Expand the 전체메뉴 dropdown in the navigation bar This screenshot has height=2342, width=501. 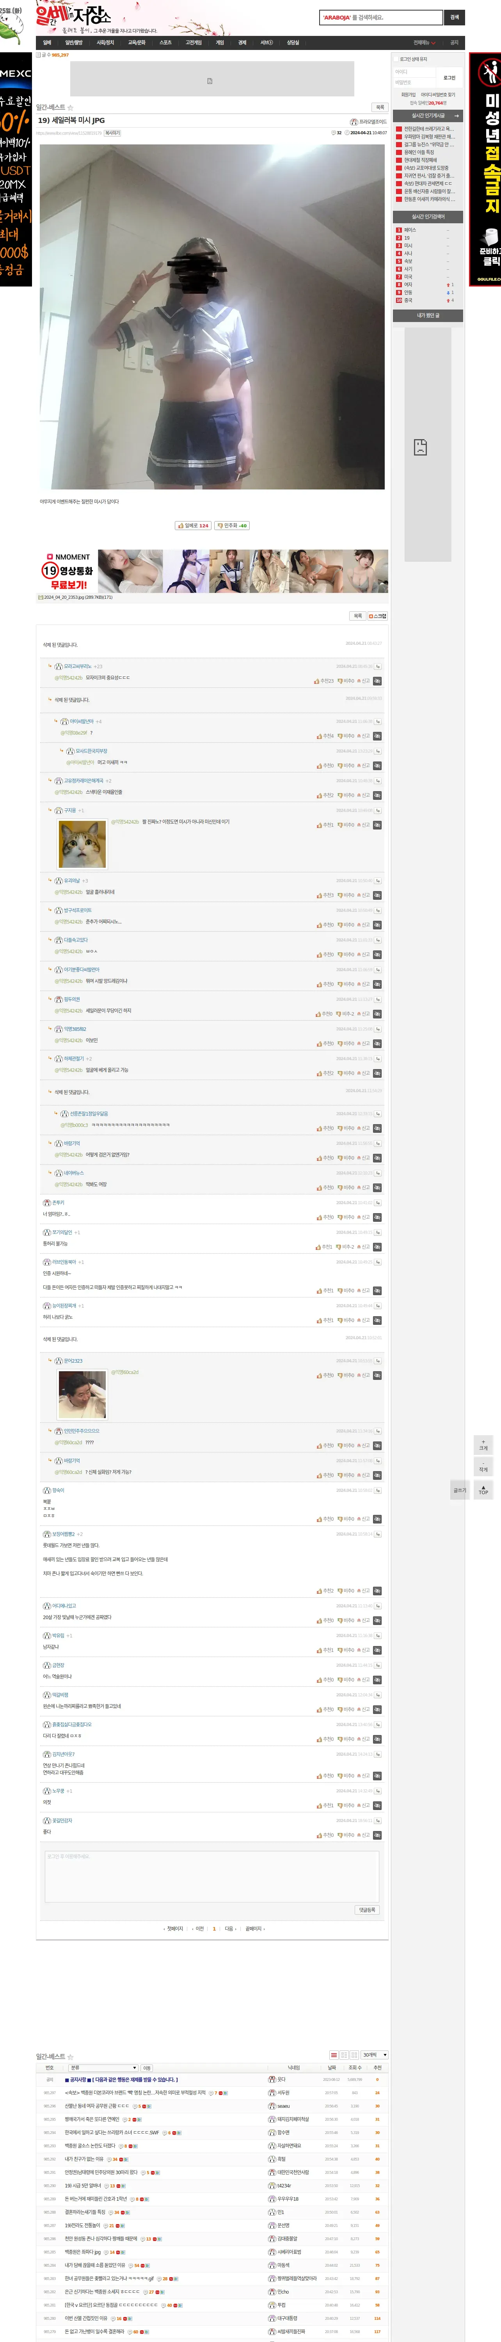tap(425, 43)
